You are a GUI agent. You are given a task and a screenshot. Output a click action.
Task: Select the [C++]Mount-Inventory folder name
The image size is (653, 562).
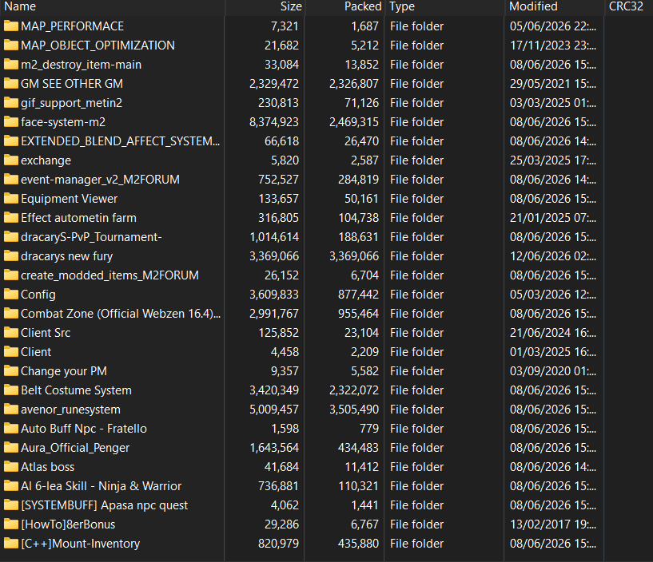[81, 543]
